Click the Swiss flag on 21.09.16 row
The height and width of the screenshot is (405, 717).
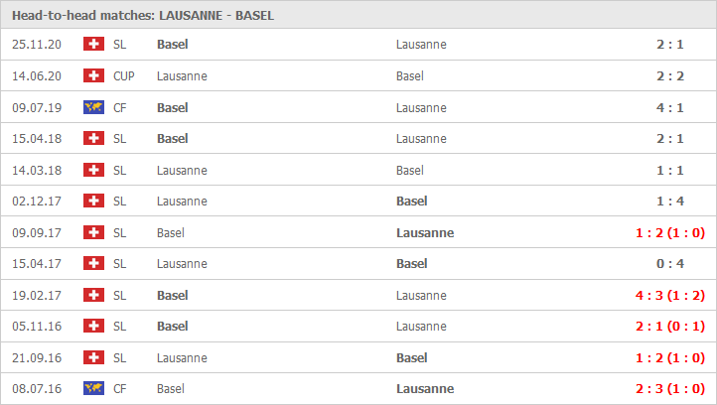(93, 357)
